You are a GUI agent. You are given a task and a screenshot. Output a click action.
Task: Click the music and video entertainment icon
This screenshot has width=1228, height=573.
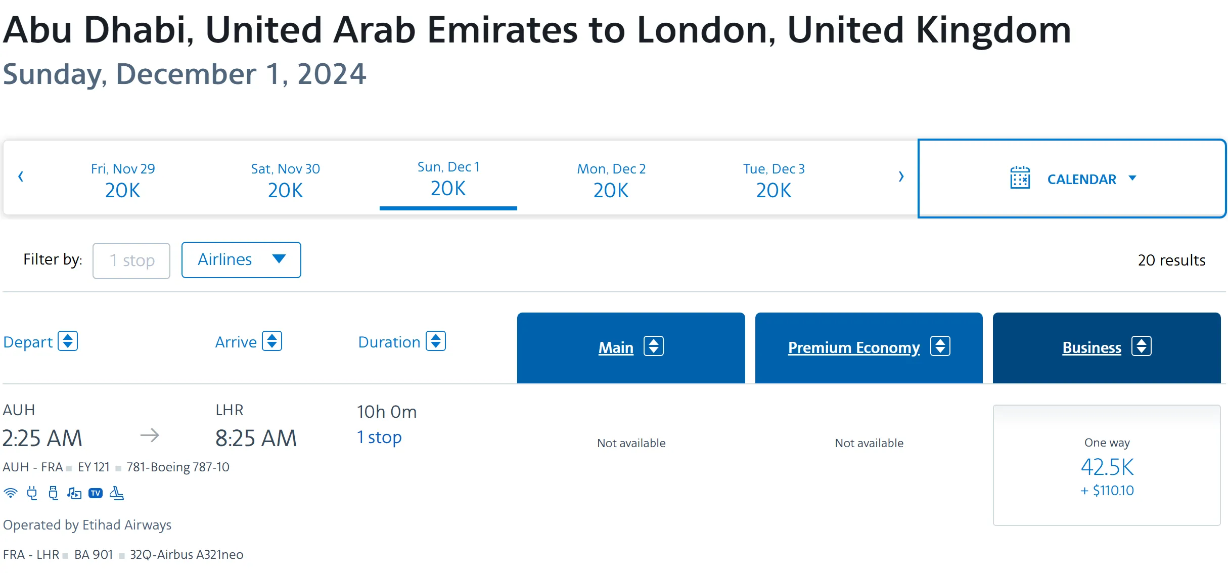(x=74, y=493)
